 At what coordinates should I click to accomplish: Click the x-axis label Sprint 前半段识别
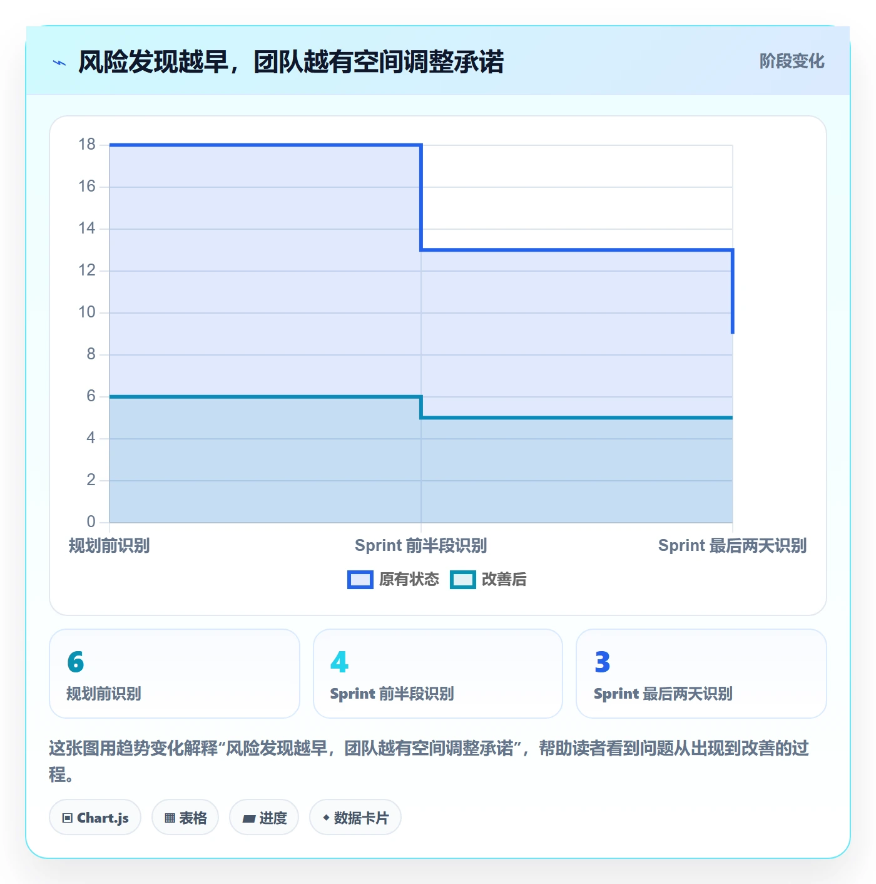[421, 546]
